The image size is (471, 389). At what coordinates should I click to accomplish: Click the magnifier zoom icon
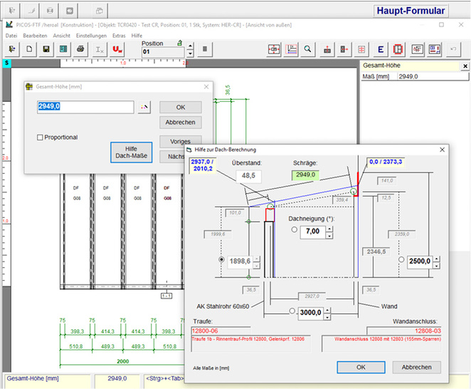click(x=308, y=49)
